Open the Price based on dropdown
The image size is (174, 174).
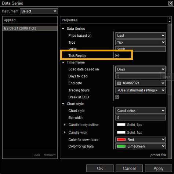pyautogui.click(x=141, y=36)
